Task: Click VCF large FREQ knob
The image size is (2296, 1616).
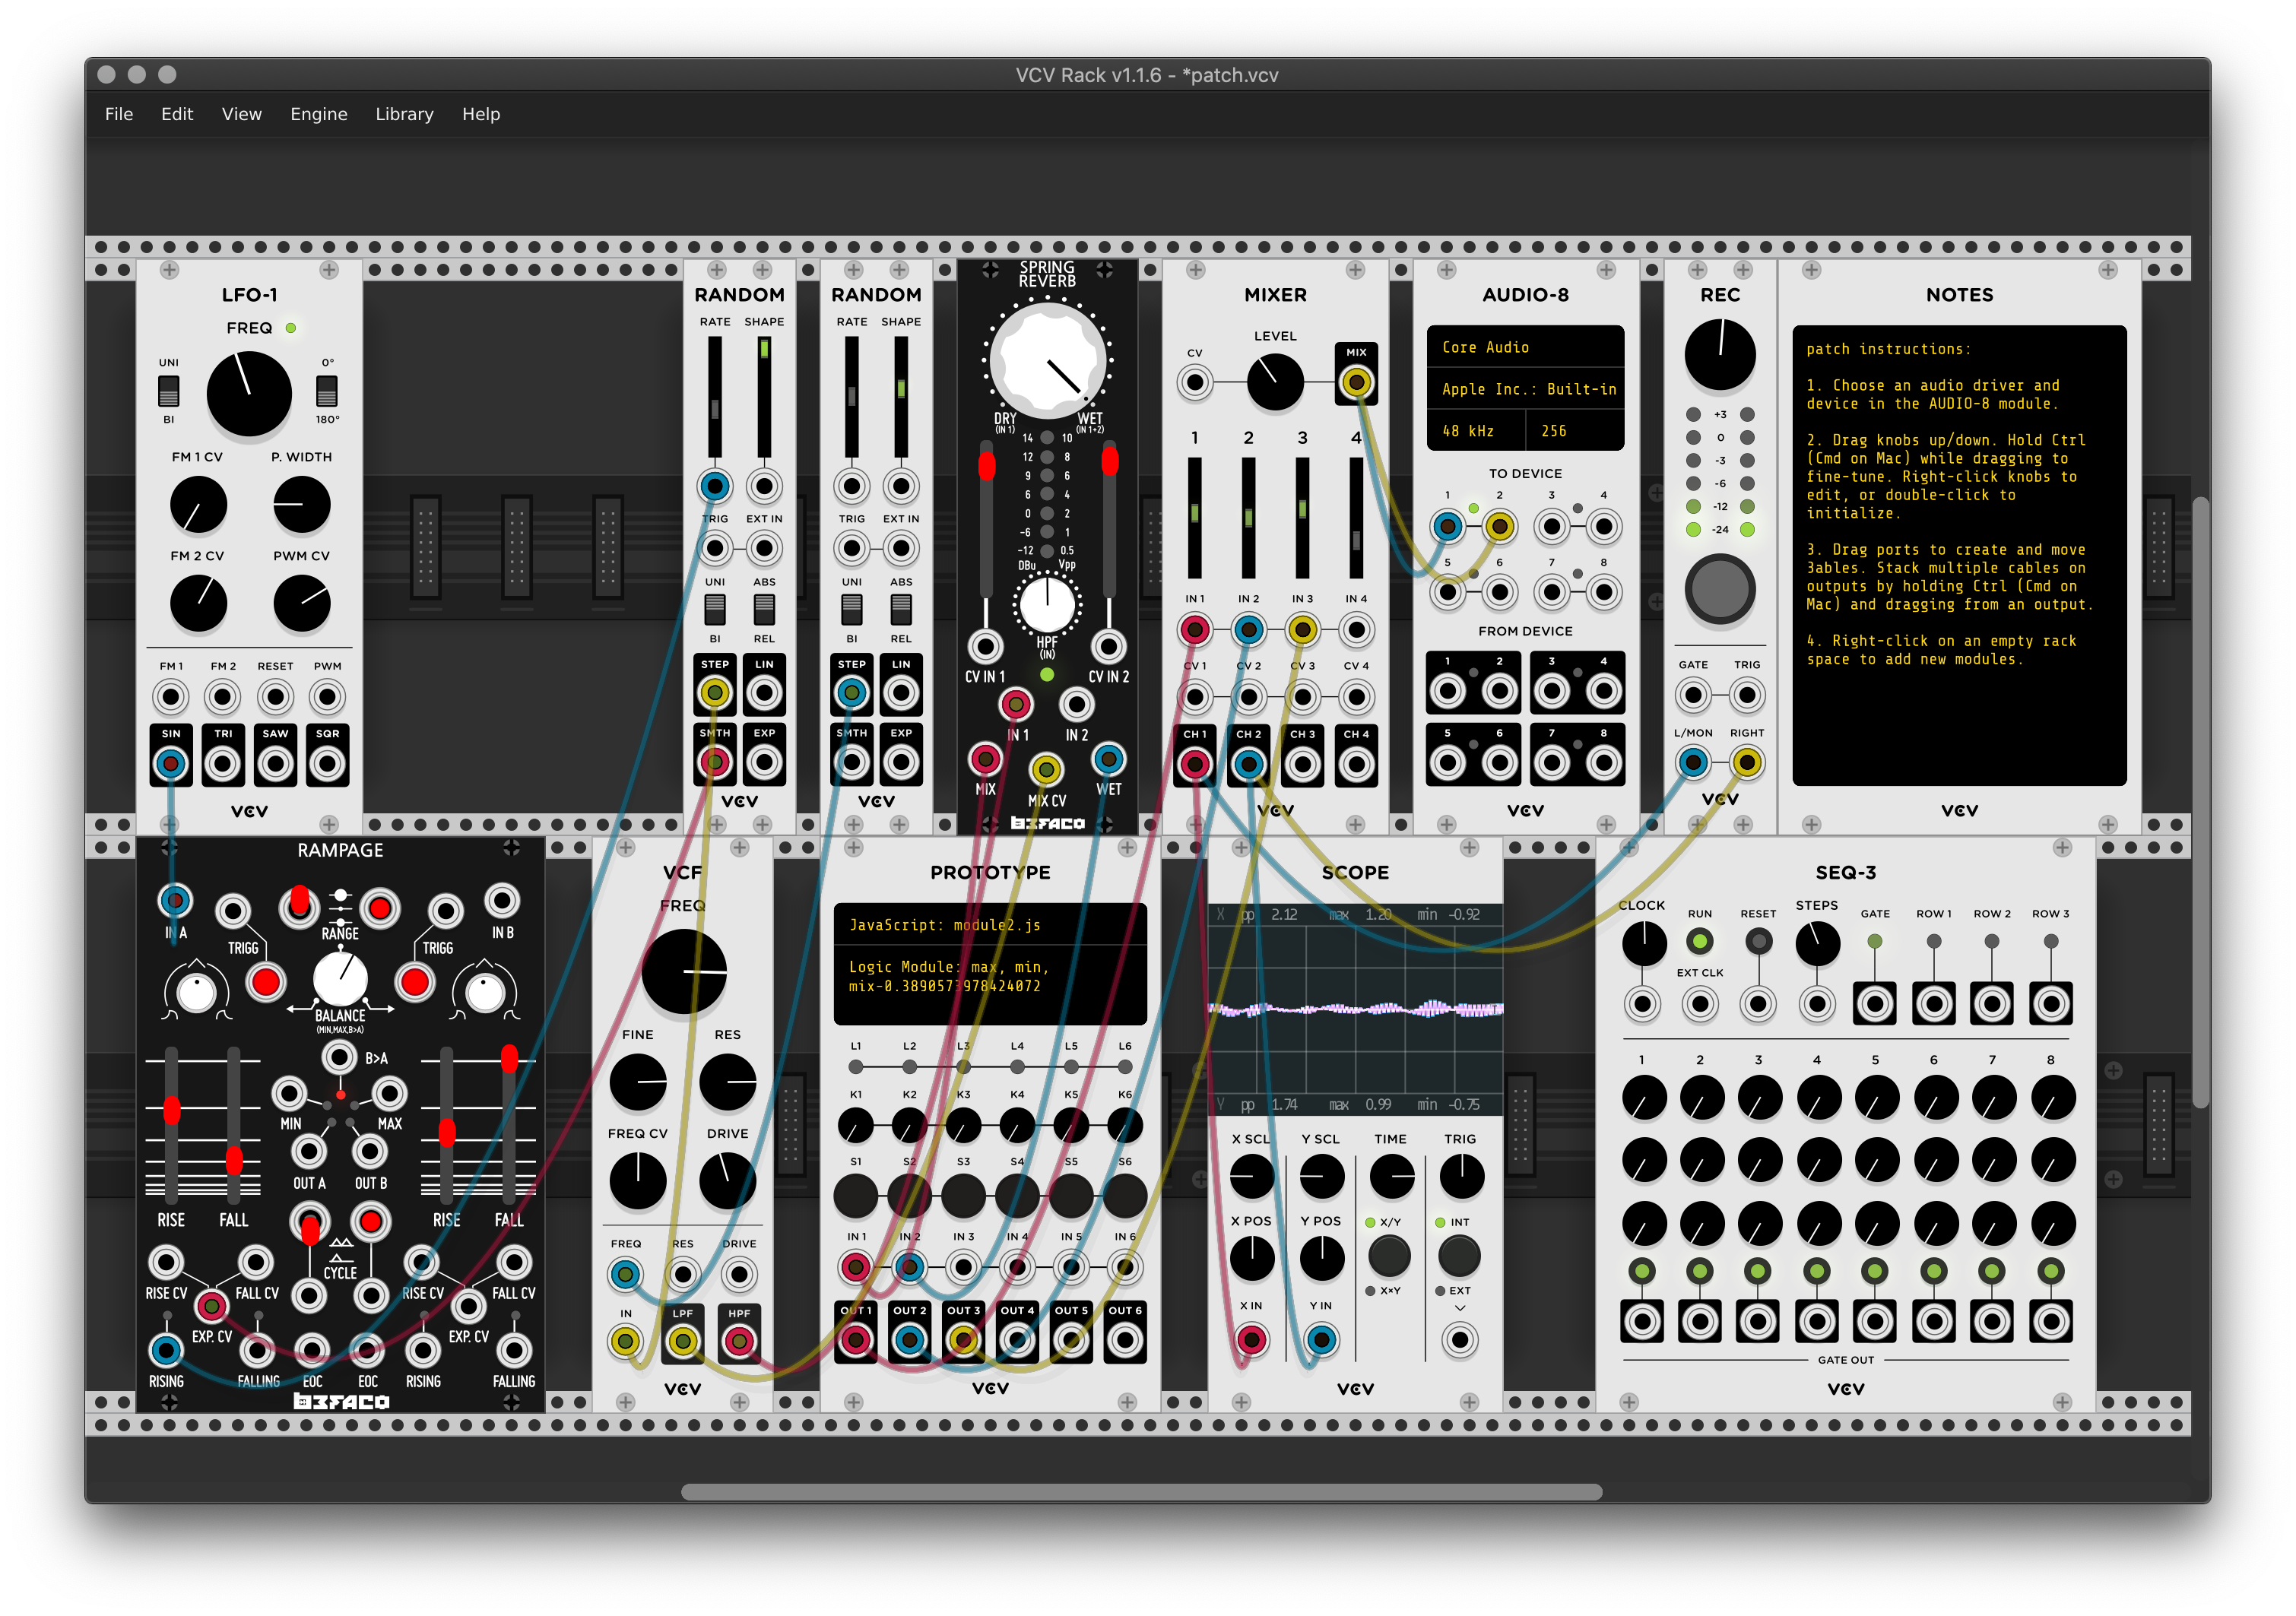Action: [684, 972]
